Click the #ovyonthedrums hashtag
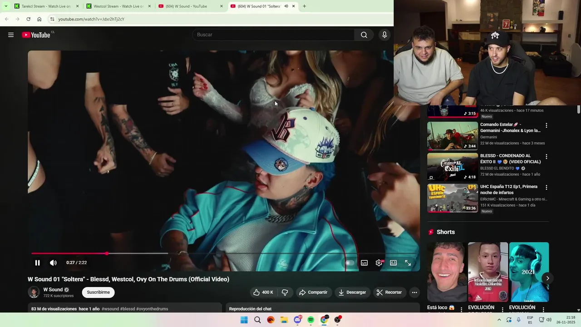Viewport: 581px width, 327px height. [152, 309]
